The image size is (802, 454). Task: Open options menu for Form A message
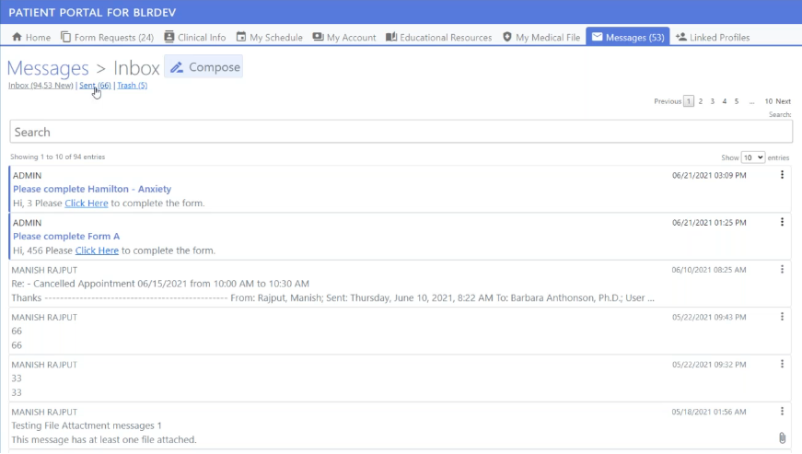pos(782,222)
